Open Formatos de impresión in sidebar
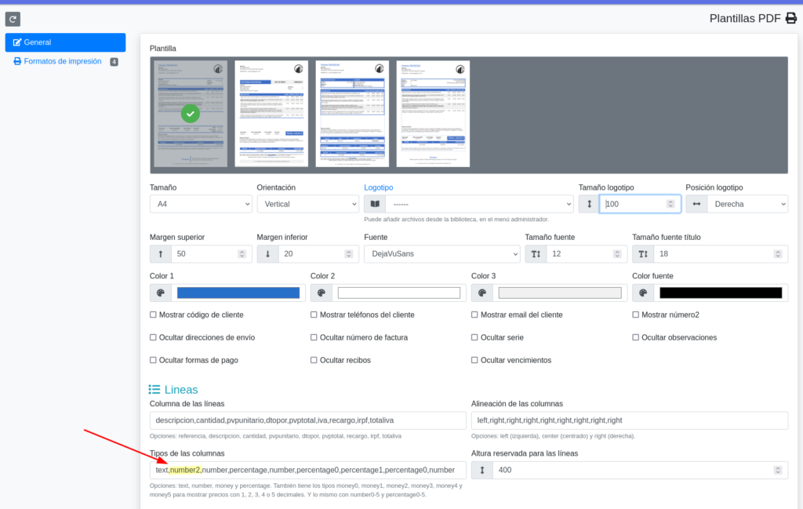The width and height of the screenshot is (803, 509). [x=63, y=61]
